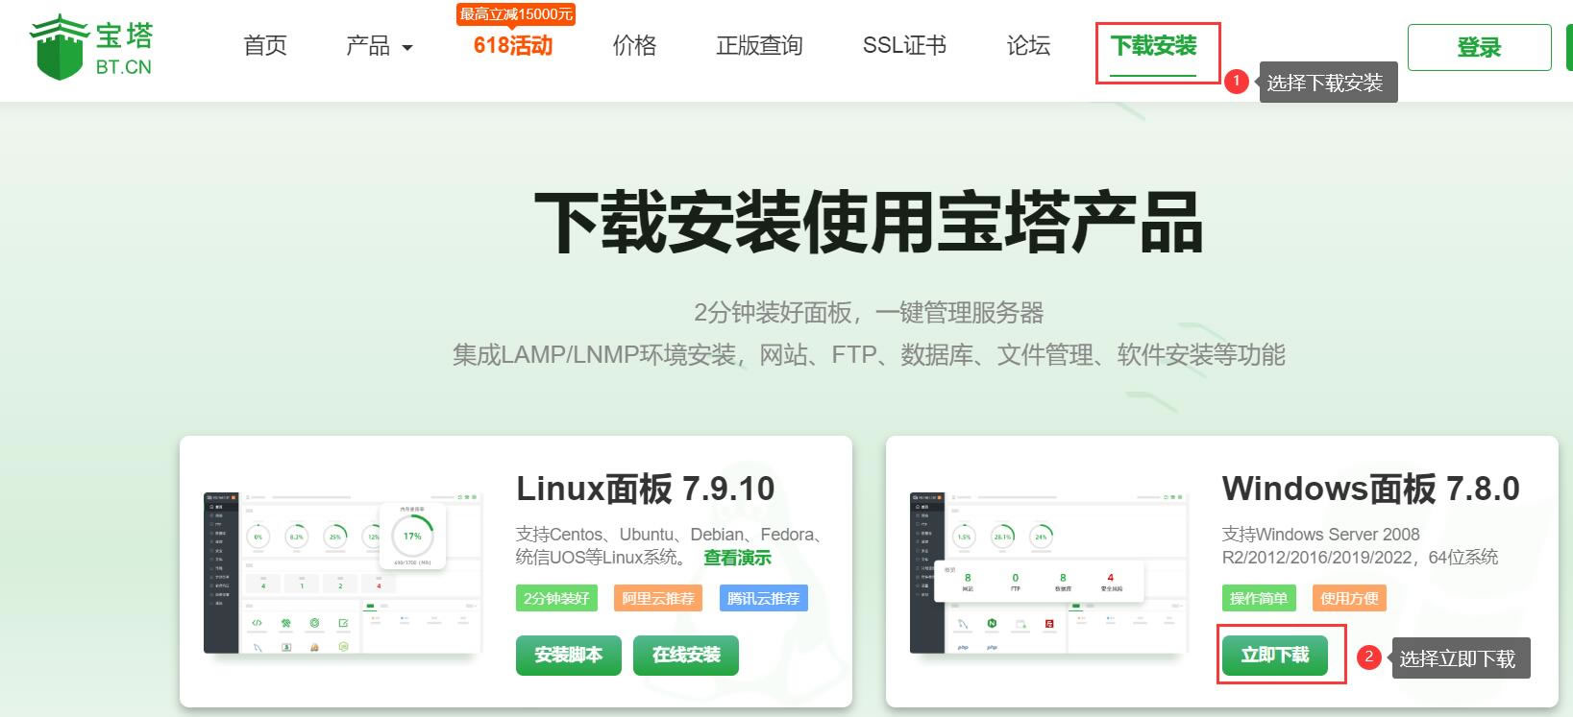1573x717 pixels.
Task: Click the 在线安装 button
Action: 686,655
